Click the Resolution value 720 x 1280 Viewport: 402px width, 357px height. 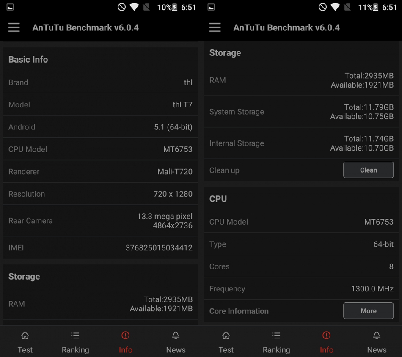tap(173, 194)
